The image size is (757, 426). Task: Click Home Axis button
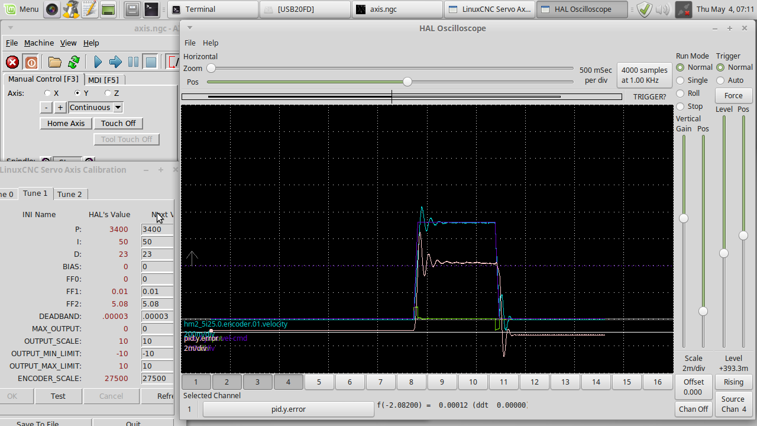click(66, 123)
